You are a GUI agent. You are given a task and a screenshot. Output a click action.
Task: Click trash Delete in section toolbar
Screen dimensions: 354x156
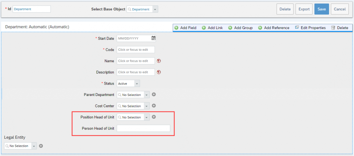click(x=339, y=28)
